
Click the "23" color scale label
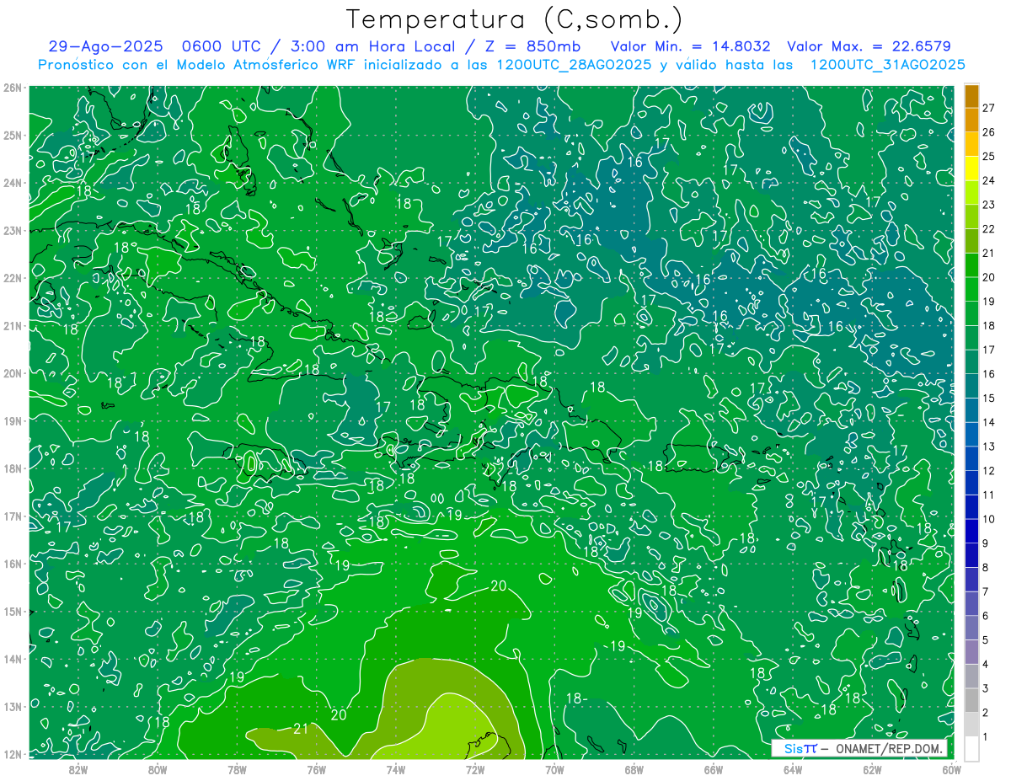tap(989, 205)
